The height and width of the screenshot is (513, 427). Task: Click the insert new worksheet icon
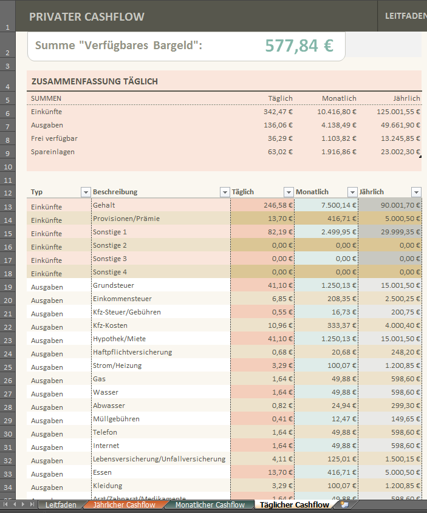[344, 505]
